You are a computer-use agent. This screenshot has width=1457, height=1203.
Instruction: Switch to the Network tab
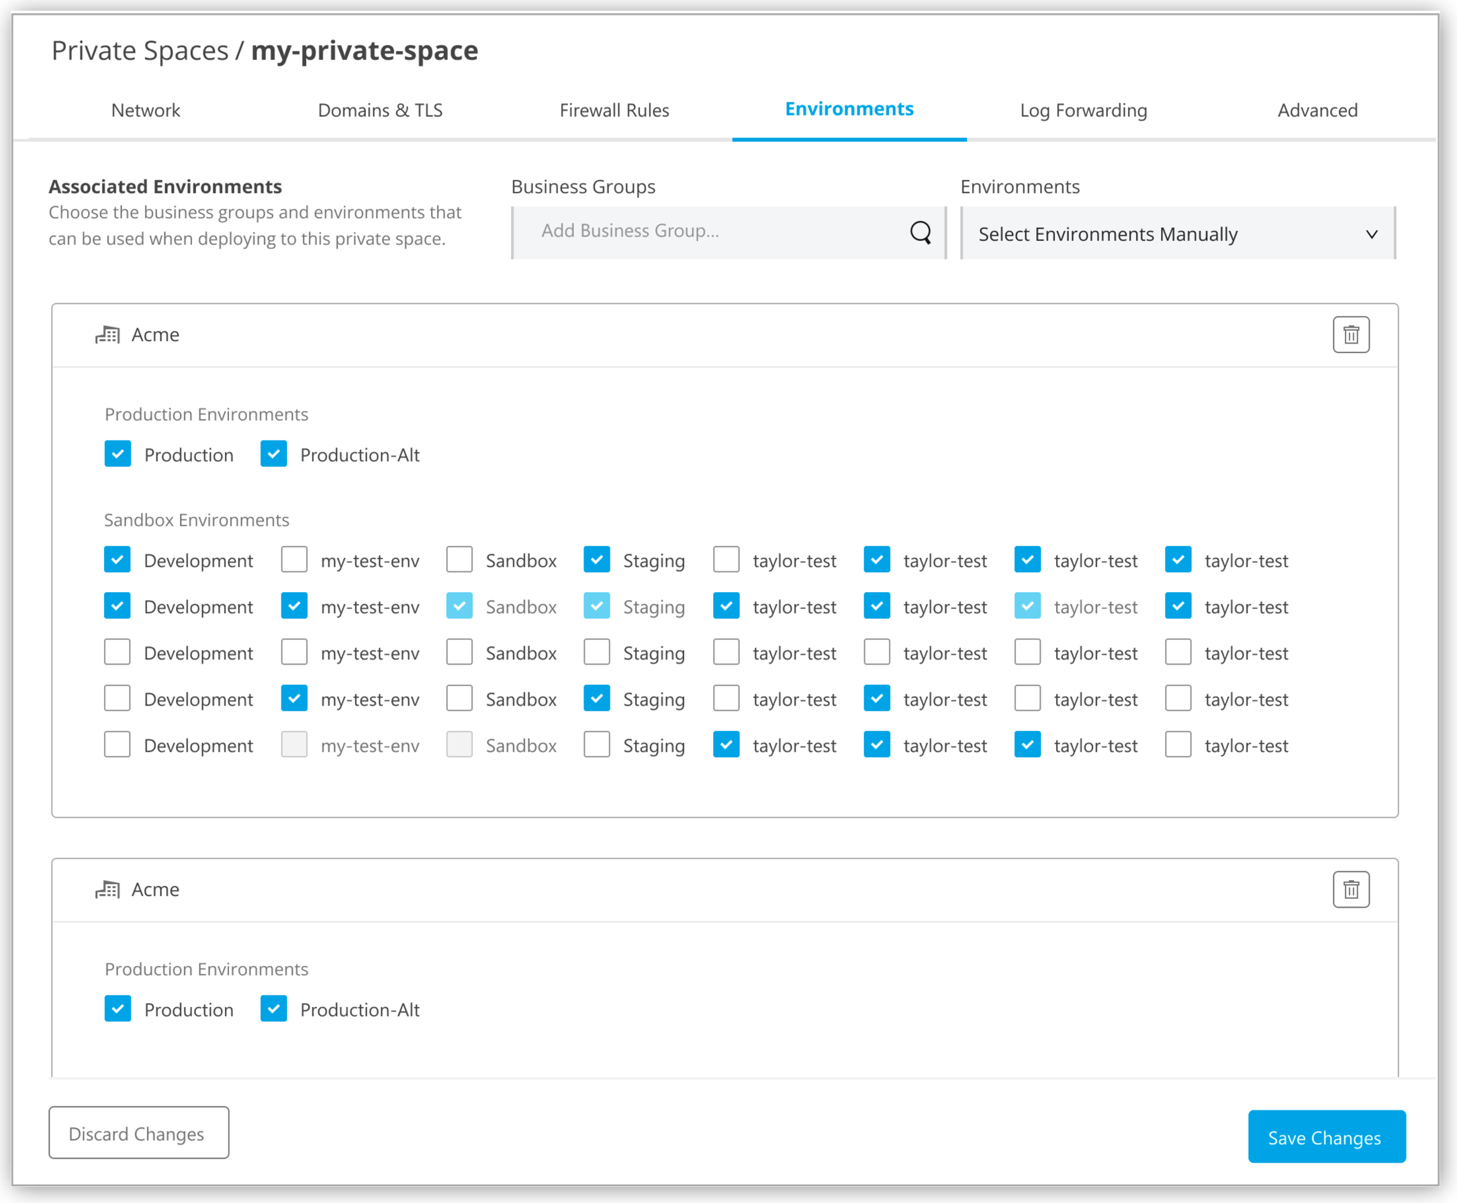146,110
